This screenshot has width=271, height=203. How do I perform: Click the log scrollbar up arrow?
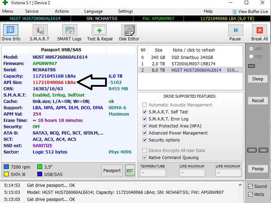click(240, 185)
